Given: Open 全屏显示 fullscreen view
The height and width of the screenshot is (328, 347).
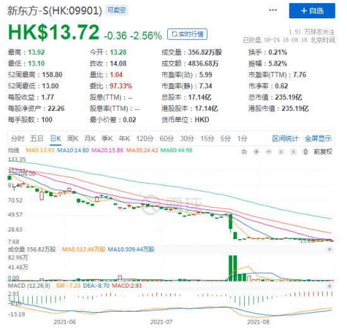Looking at the screenshot, I should pyautogui.click(x=318, y=139).
